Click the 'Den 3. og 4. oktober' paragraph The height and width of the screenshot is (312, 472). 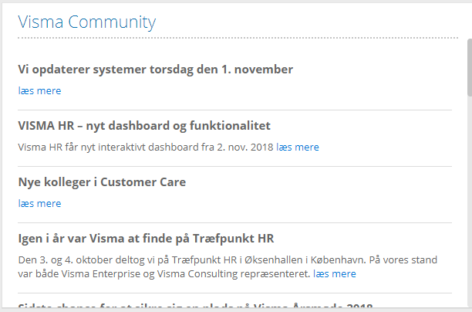click(231, 259)
